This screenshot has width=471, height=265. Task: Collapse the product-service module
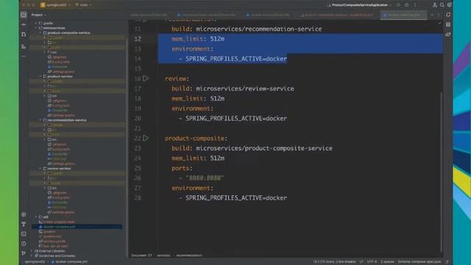point(40,77)
